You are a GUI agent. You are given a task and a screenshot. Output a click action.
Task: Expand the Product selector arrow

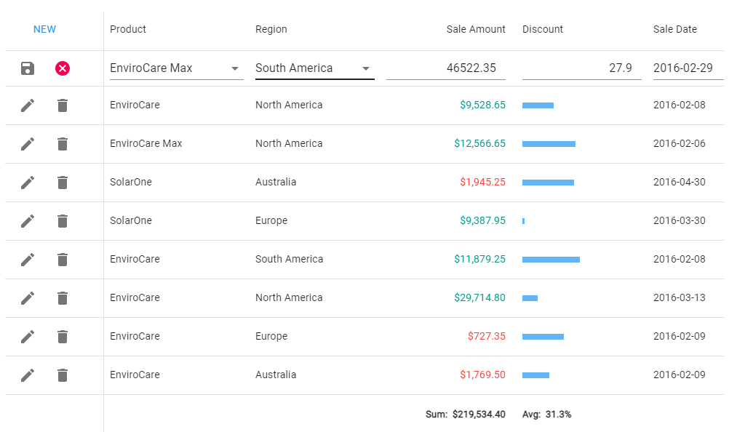pyautogui.click(x=235, y=68)
